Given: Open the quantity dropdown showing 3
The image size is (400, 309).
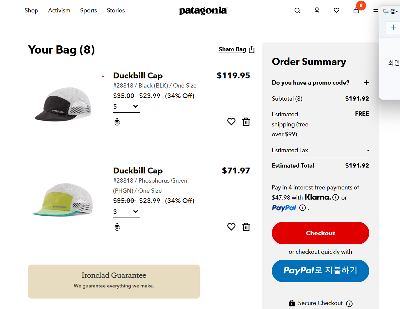Looking at the screenshot, I should tap(126, 212).
